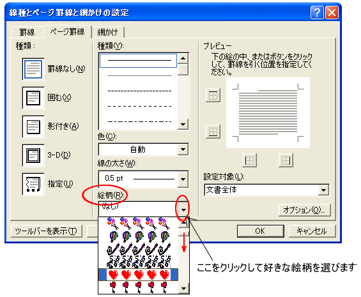Click the 3-D(D) label text

click(59, 155)
